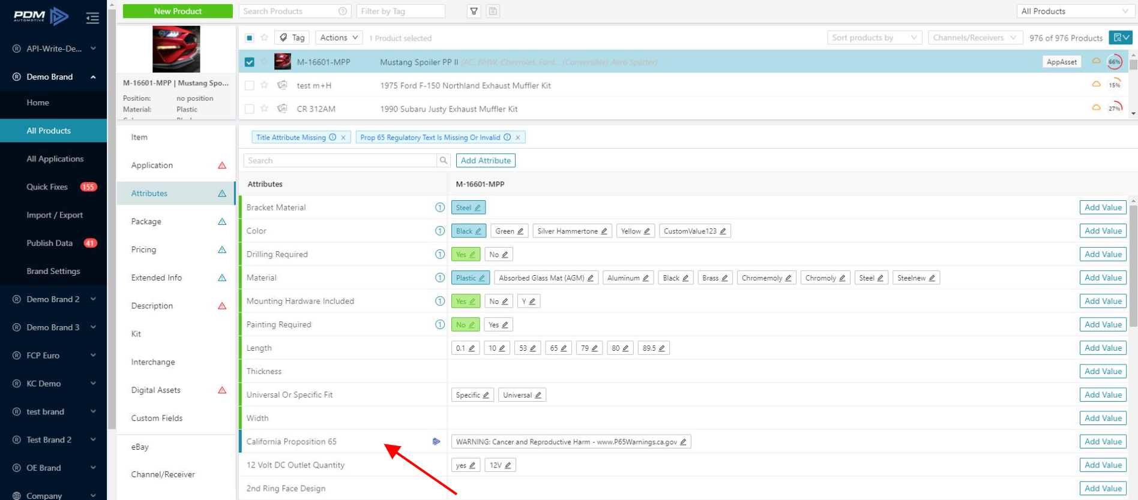
Task: Click the info icon for Painting Required
Action: [x=440, y=324]
